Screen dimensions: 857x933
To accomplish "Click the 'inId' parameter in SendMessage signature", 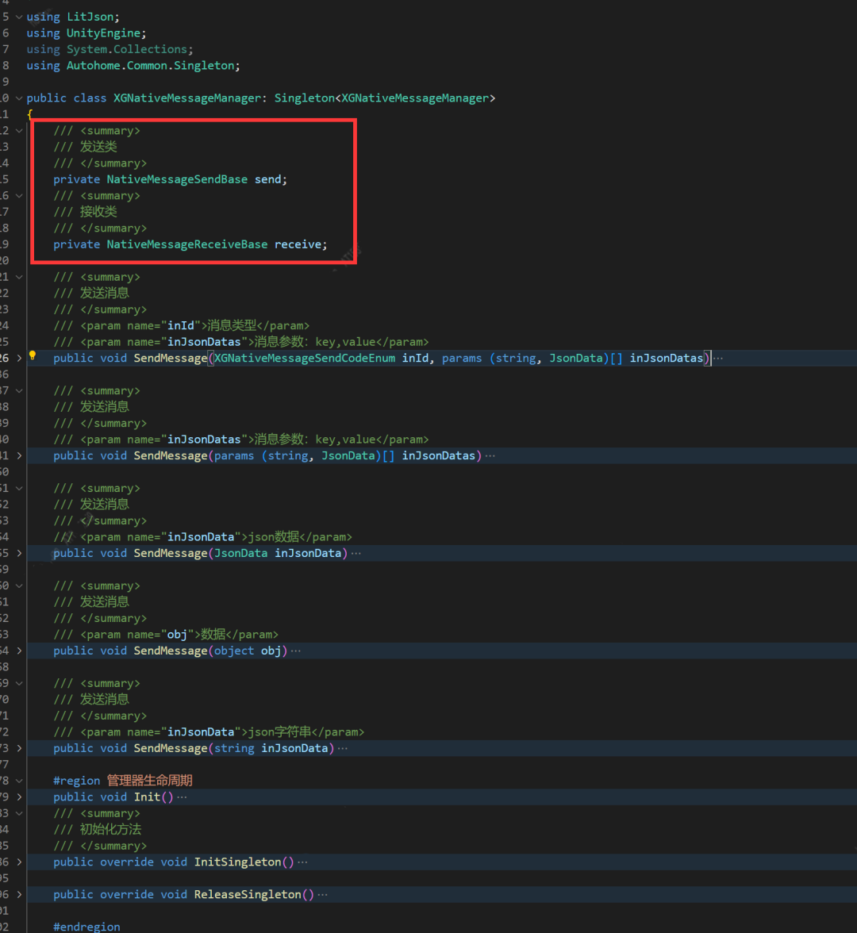I will click(415, 359).
